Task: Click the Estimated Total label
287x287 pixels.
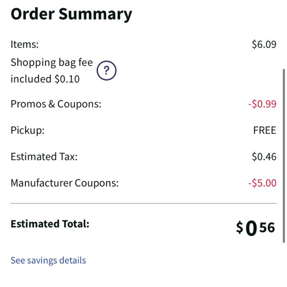Action: pyautogui.click(x=50, y=224)
